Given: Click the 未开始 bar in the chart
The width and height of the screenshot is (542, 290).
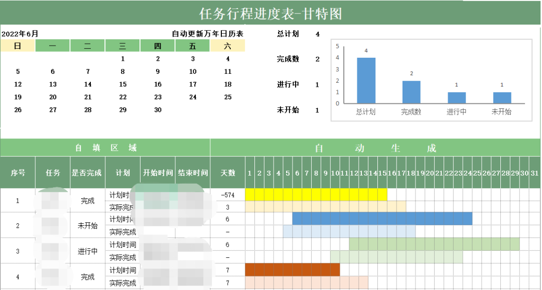Looking at the screenshot, I should pyautogui.click(x=502, y=98).
